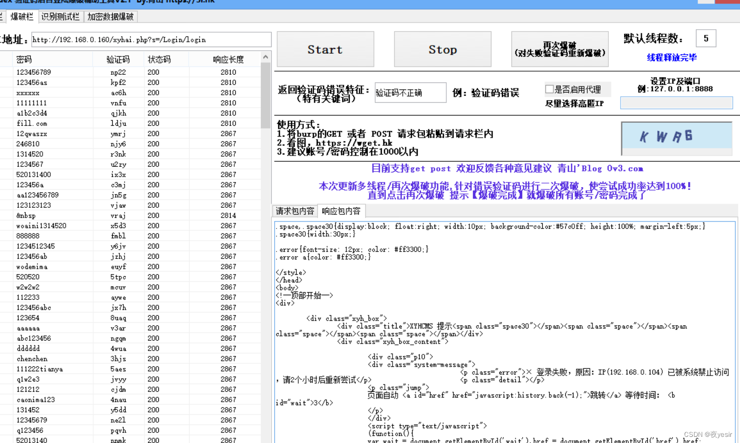Select the aa123456789 password row
Viewport: 740px width, 443px height.
coord(130,195)
